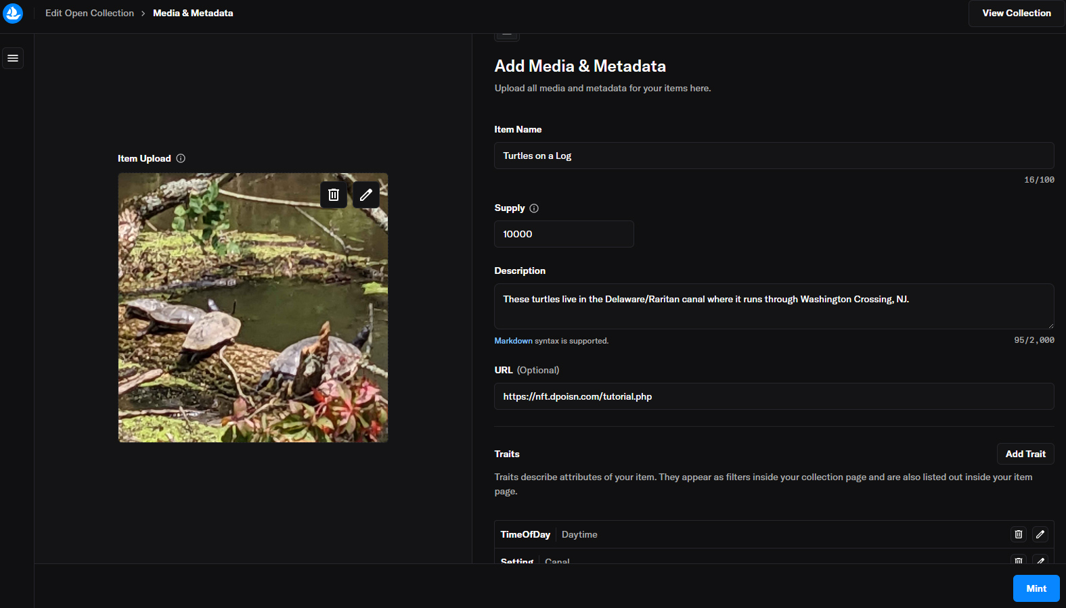This screenshot has width=1066, height=608.
Task: Open the View Collection button
Action: pyautogui.click(x=1017, y=13)
